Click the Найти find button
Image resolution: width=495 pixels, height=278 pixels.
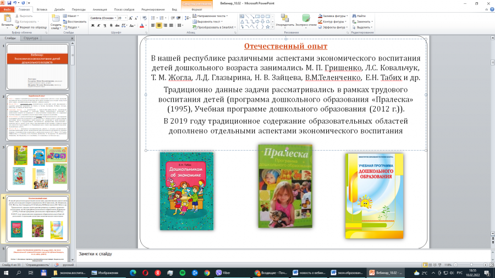point(359,16)
